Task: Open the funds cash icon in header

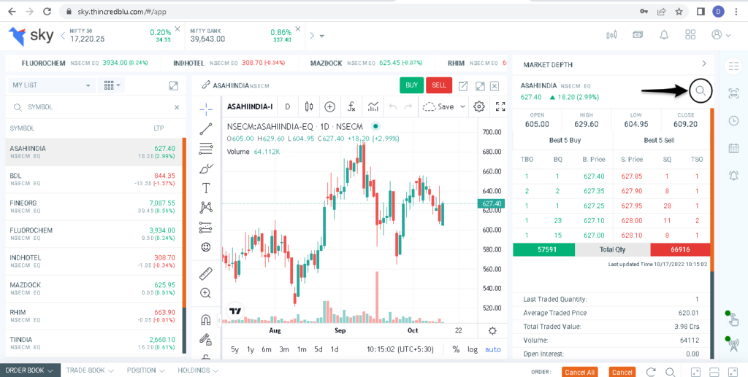Action: click(x=638, y=35)
